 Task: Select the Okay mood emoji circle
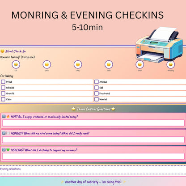(x=78, y=64)
